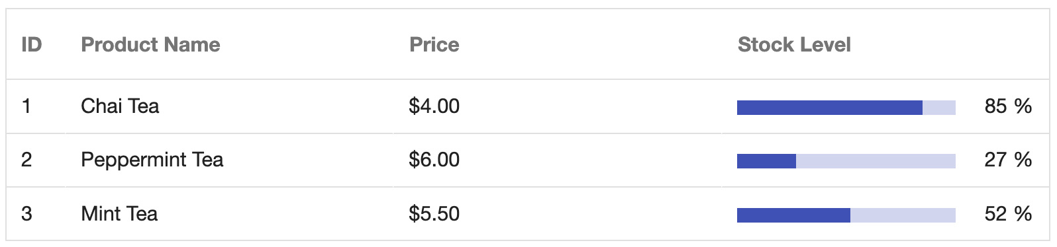Screen dimensions: 1057x247
Task: Select the Stock Level column header
Action: pos(794,45)
